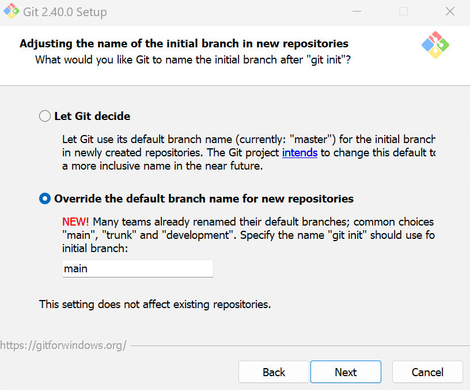Click the Git logo in the title bar

pyautogui.click(x=10, y=11)
